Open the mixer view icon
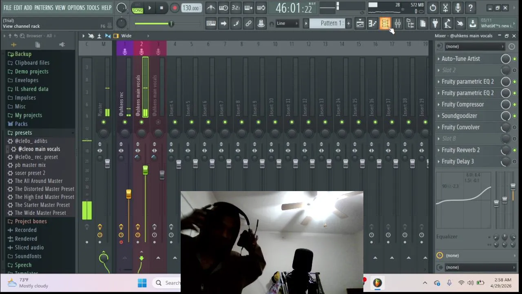Viewport: 522px width, 294px height. coord(398,24)
